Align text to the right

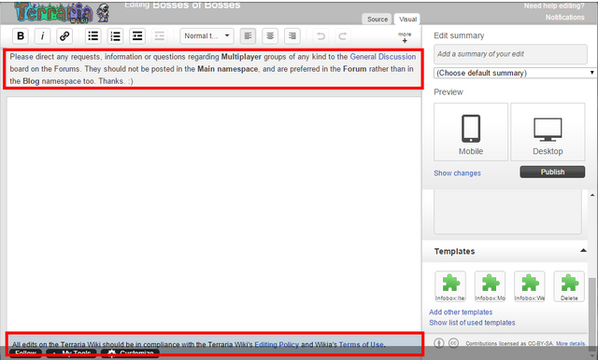pos(292,36)
